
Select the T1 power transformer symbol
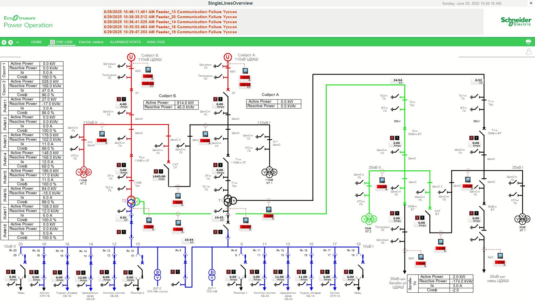pos(230,200)
